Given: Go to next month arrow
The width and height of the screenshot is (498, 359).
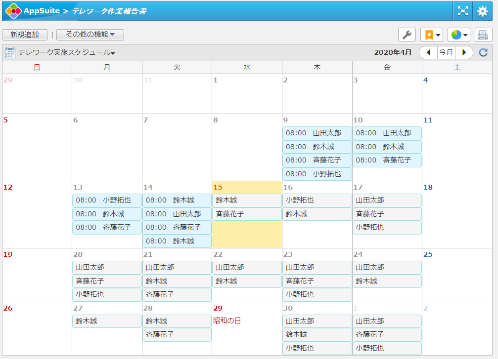Looking at the screenshot, I should [464, 52].
